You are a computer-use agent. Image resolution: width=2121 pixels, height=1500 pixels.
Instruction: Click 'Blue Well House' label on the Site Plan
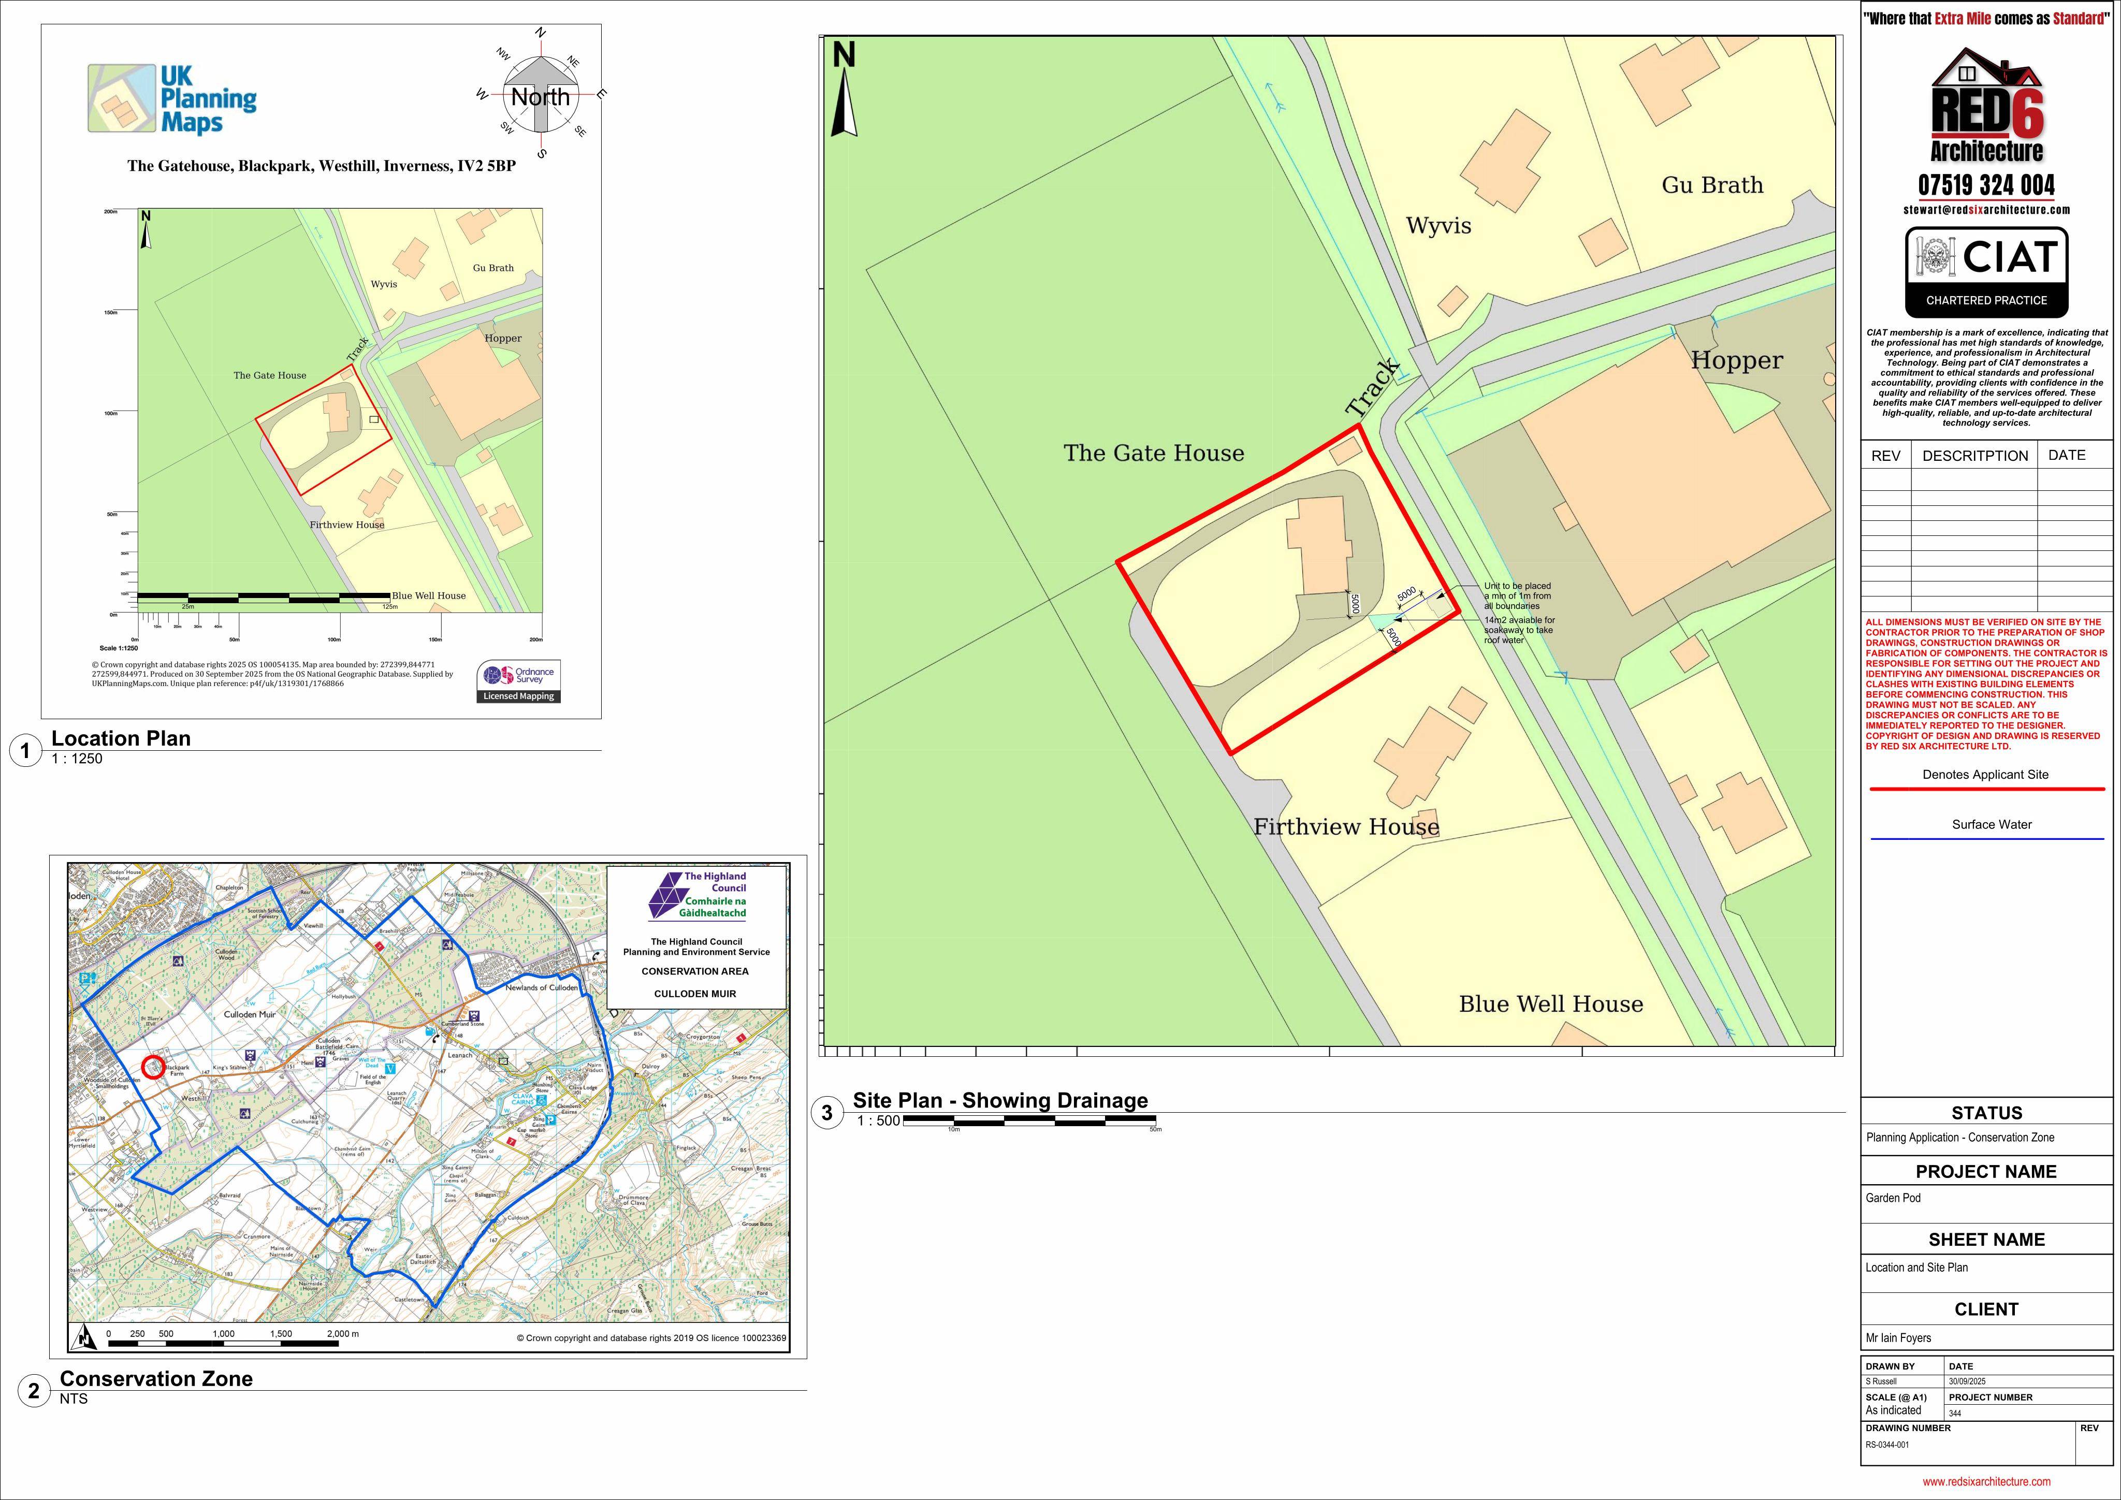coord(1551,1004)
